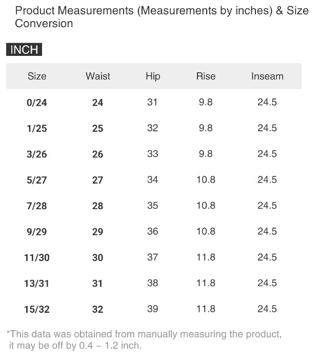
Task: Select the INCH unit label
Action: [x=24, y=50]
